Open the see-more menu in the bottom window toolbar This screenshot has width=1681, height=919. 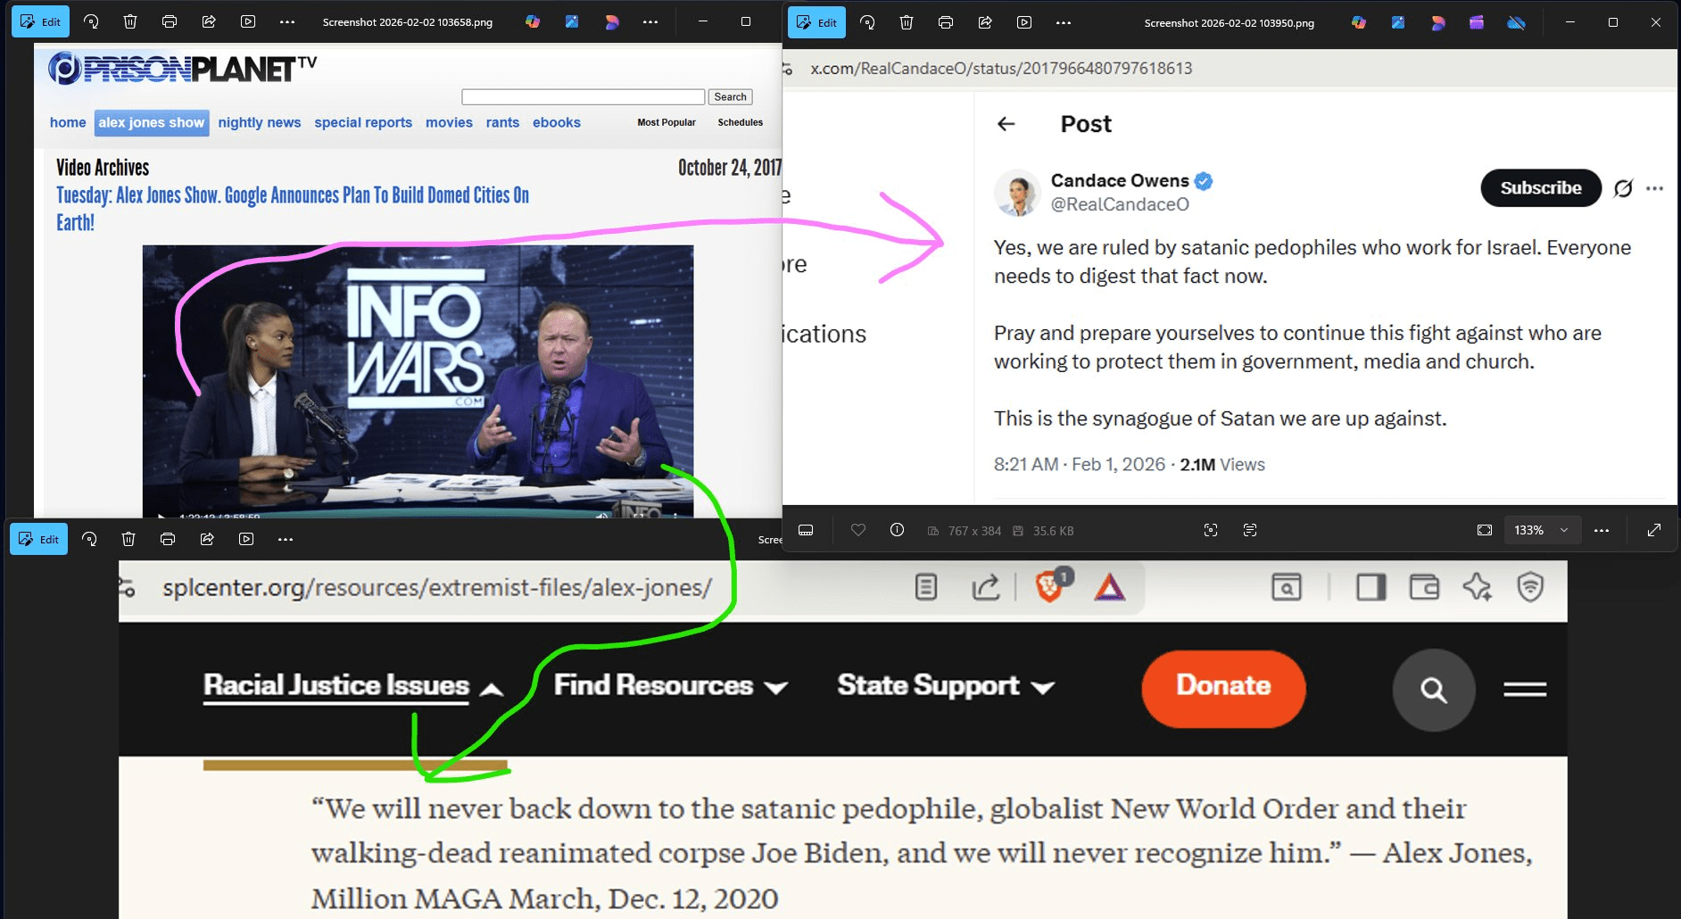pyautogui.click(x=286, y=539)
